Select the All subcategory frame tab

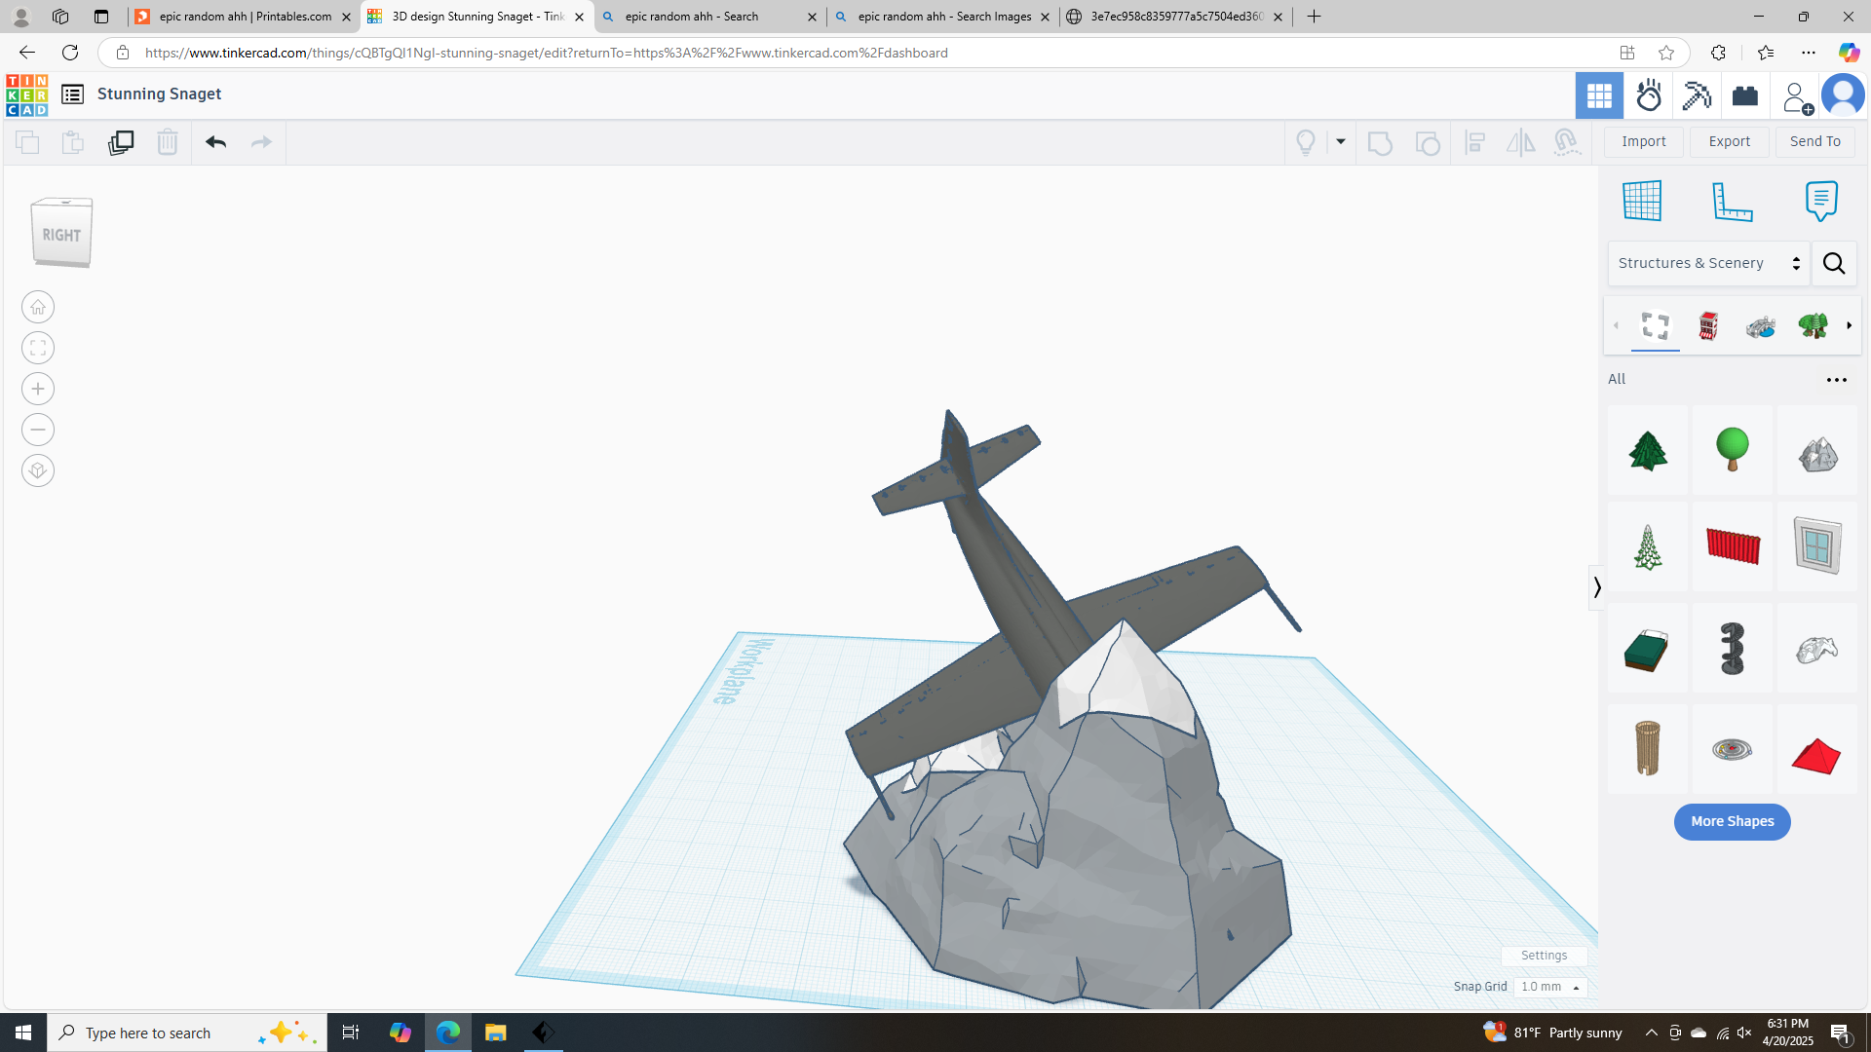coord(1656,325)
